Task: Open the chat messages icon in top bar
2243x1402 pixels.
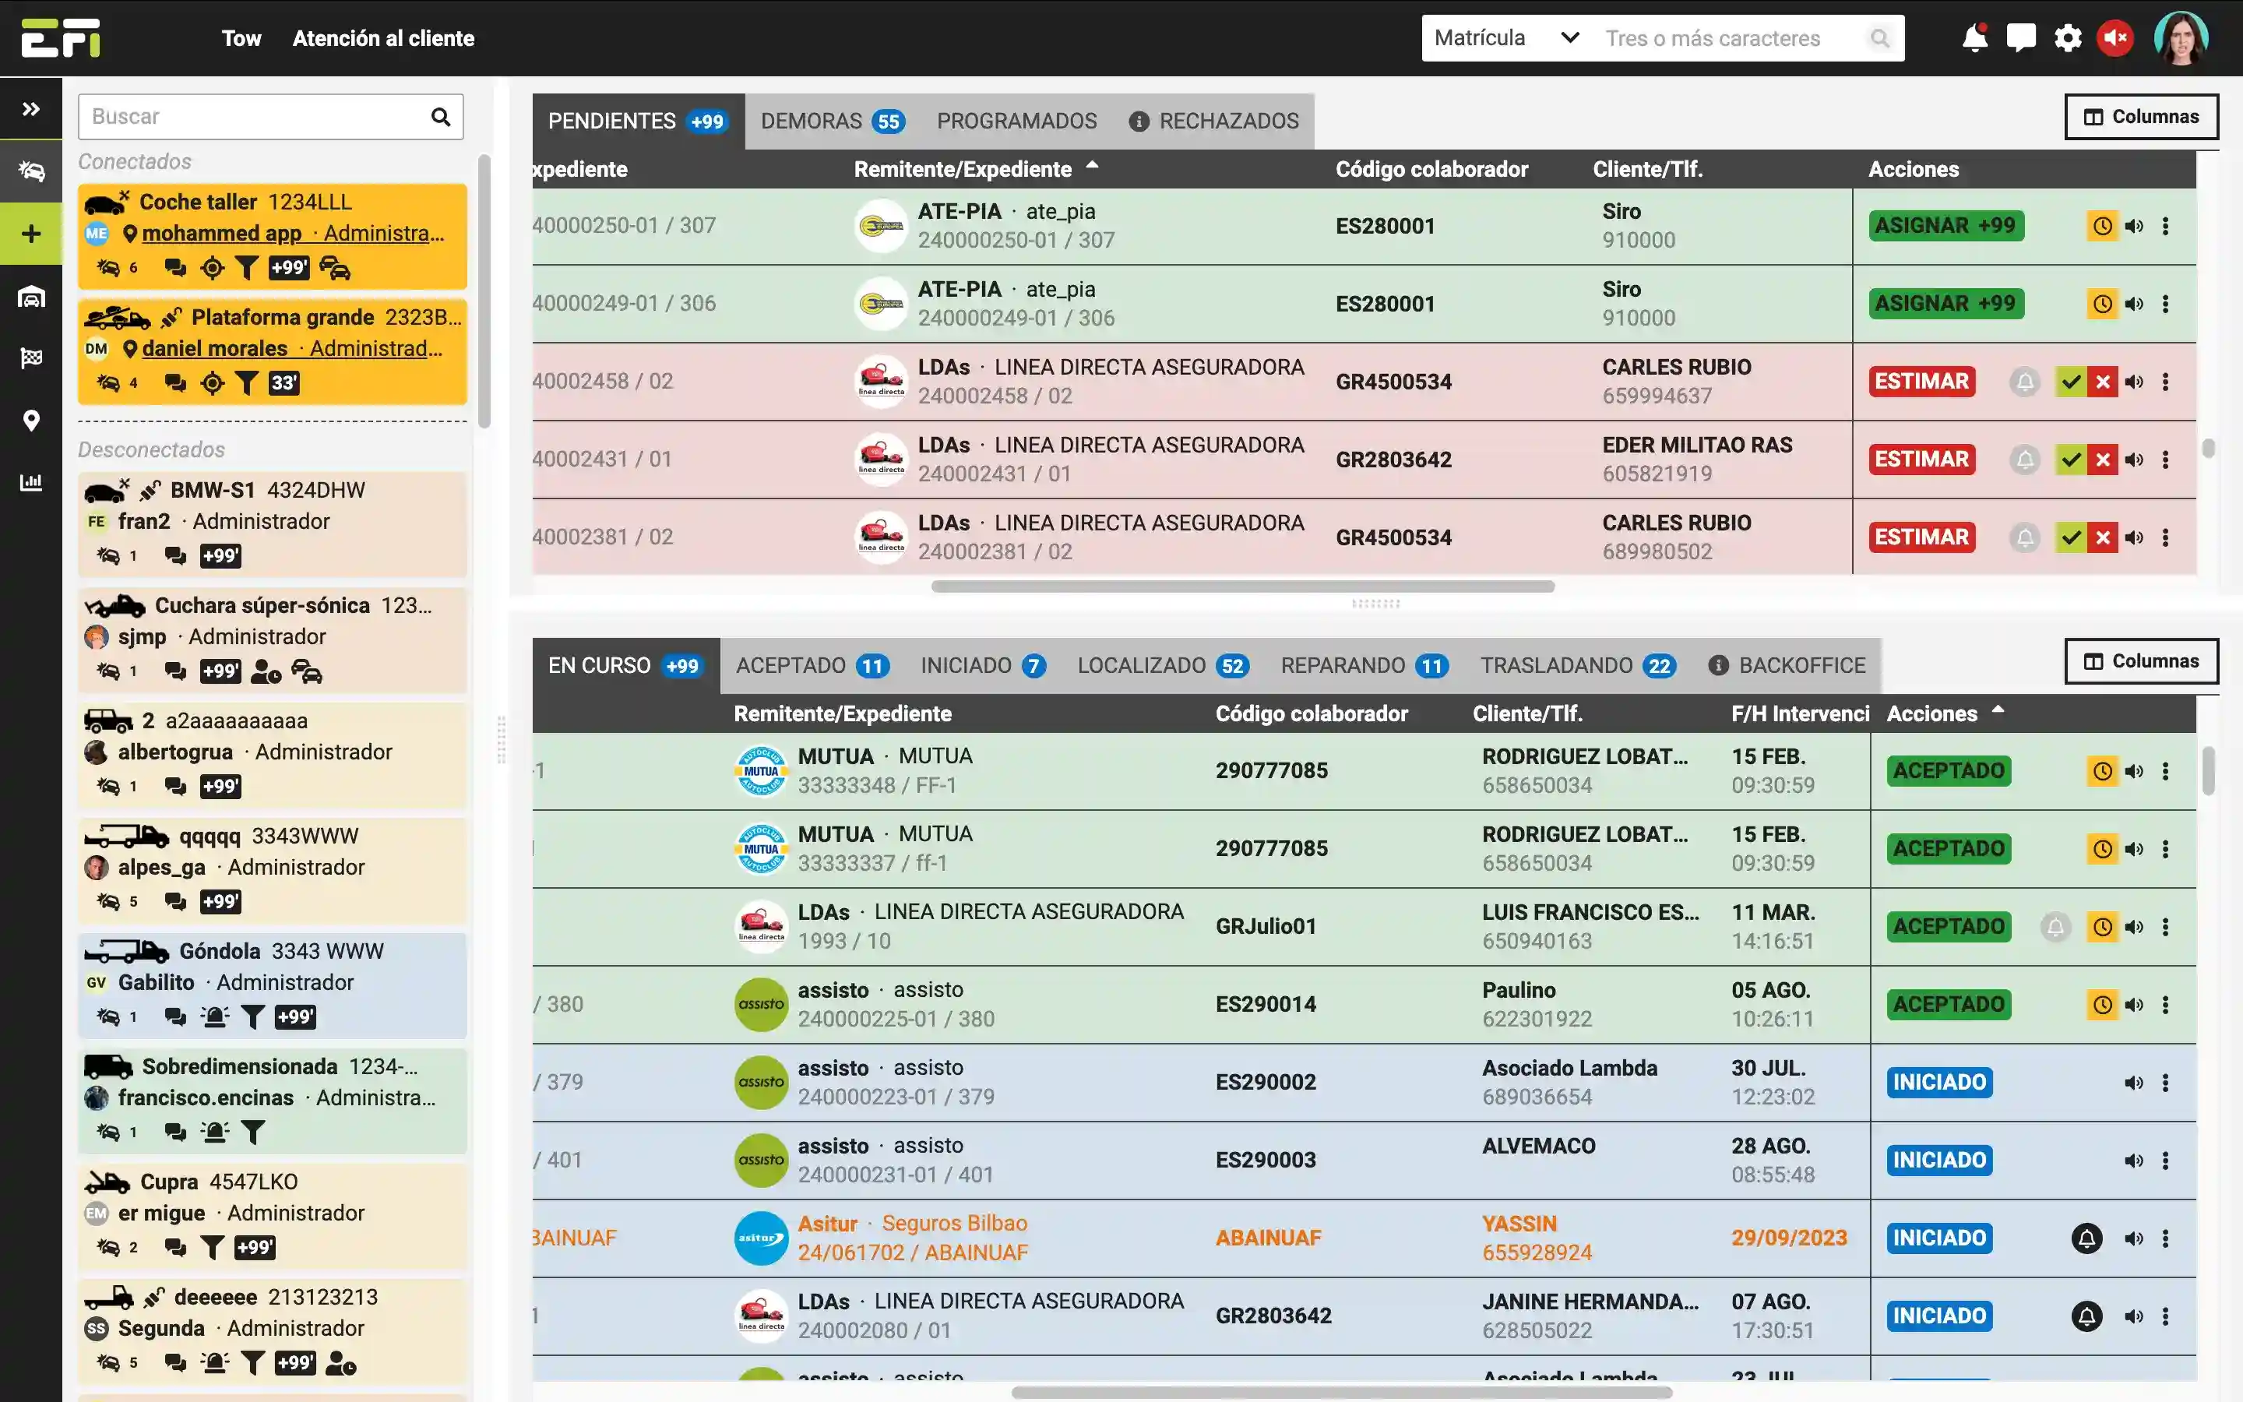Action: [x=2020, y=38]
